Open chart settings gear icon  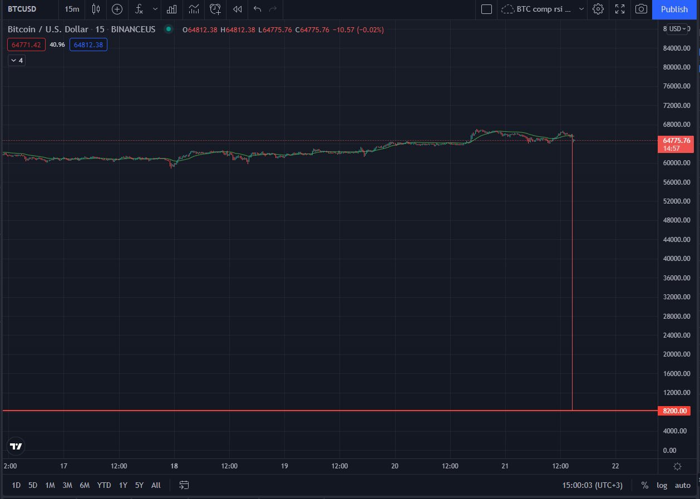(x=598, y=9)
